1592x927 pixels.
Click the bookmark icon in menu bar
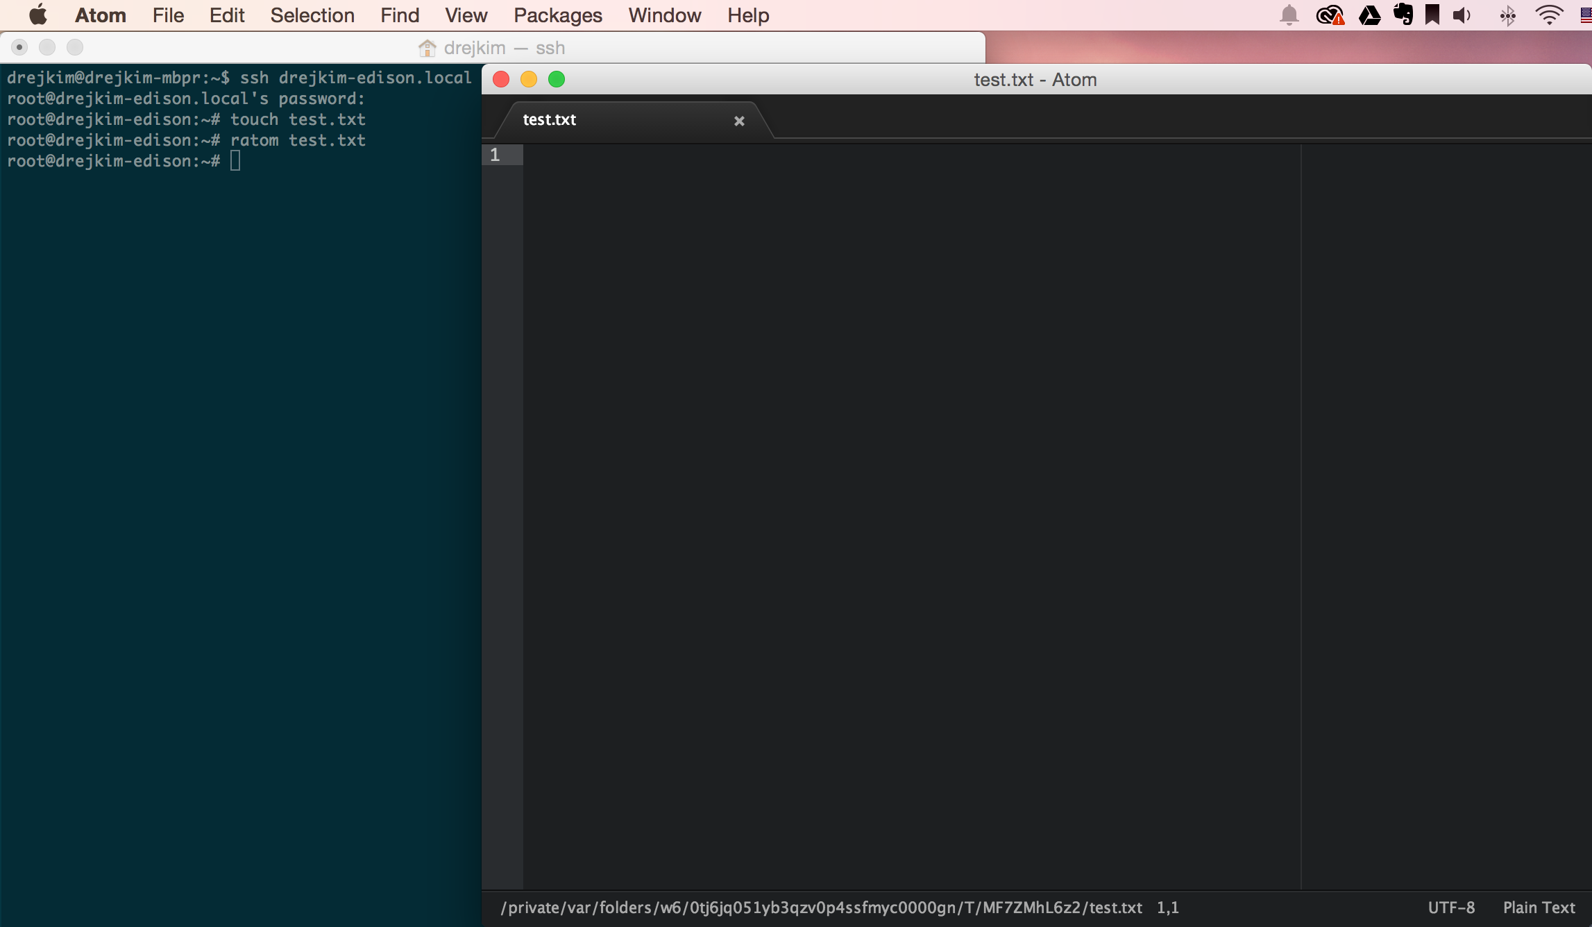pos(1432,15)
